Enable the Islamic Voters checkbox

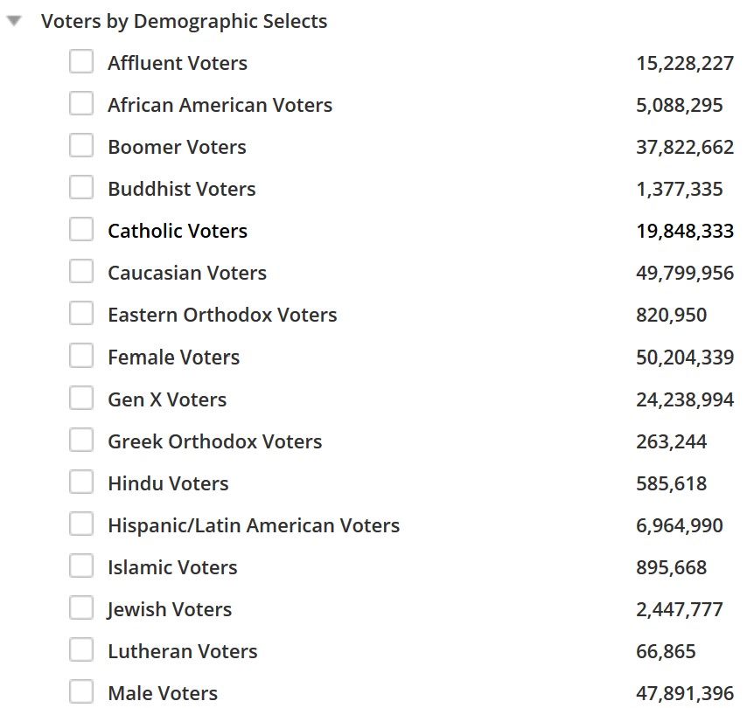(x=81, y=566)
